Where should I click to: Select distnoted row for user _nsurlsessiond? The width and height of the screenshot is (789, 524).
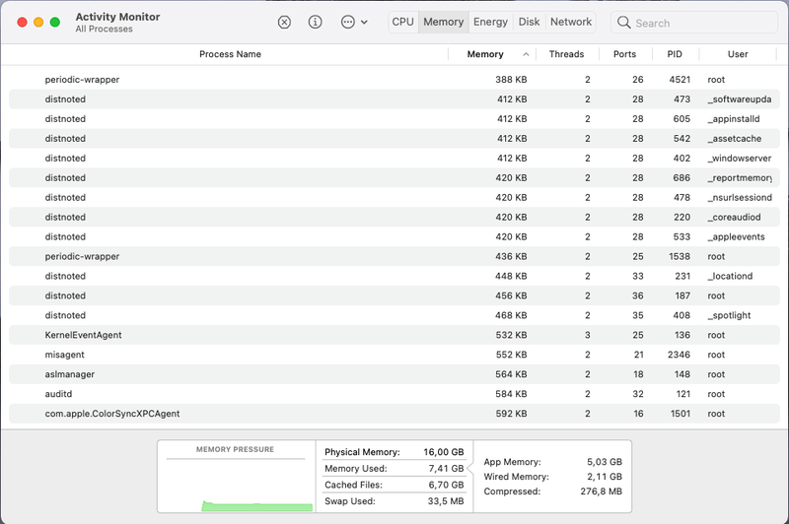[394, 197]
